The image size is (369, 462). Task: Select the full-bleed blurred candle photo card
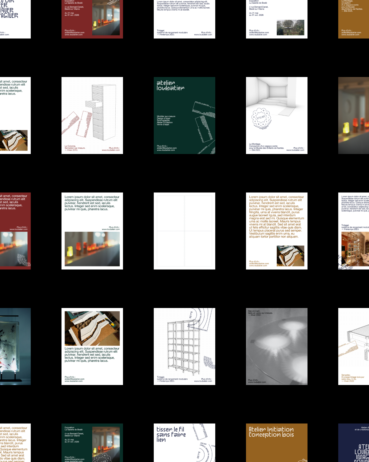[354, 115]
